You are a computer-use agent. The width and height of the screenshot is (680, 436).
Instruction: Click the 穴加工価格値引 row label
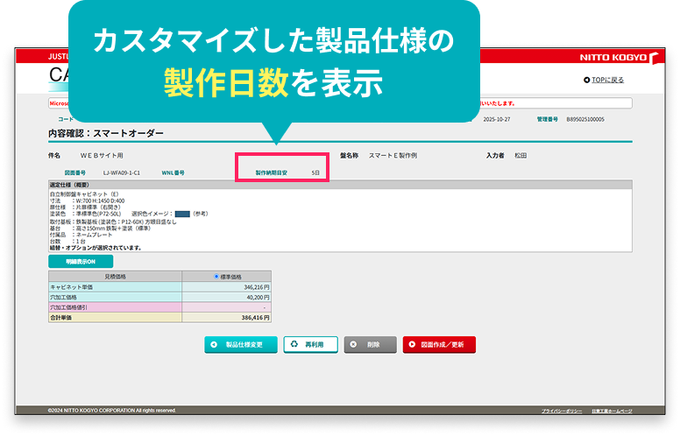[116, 307]
